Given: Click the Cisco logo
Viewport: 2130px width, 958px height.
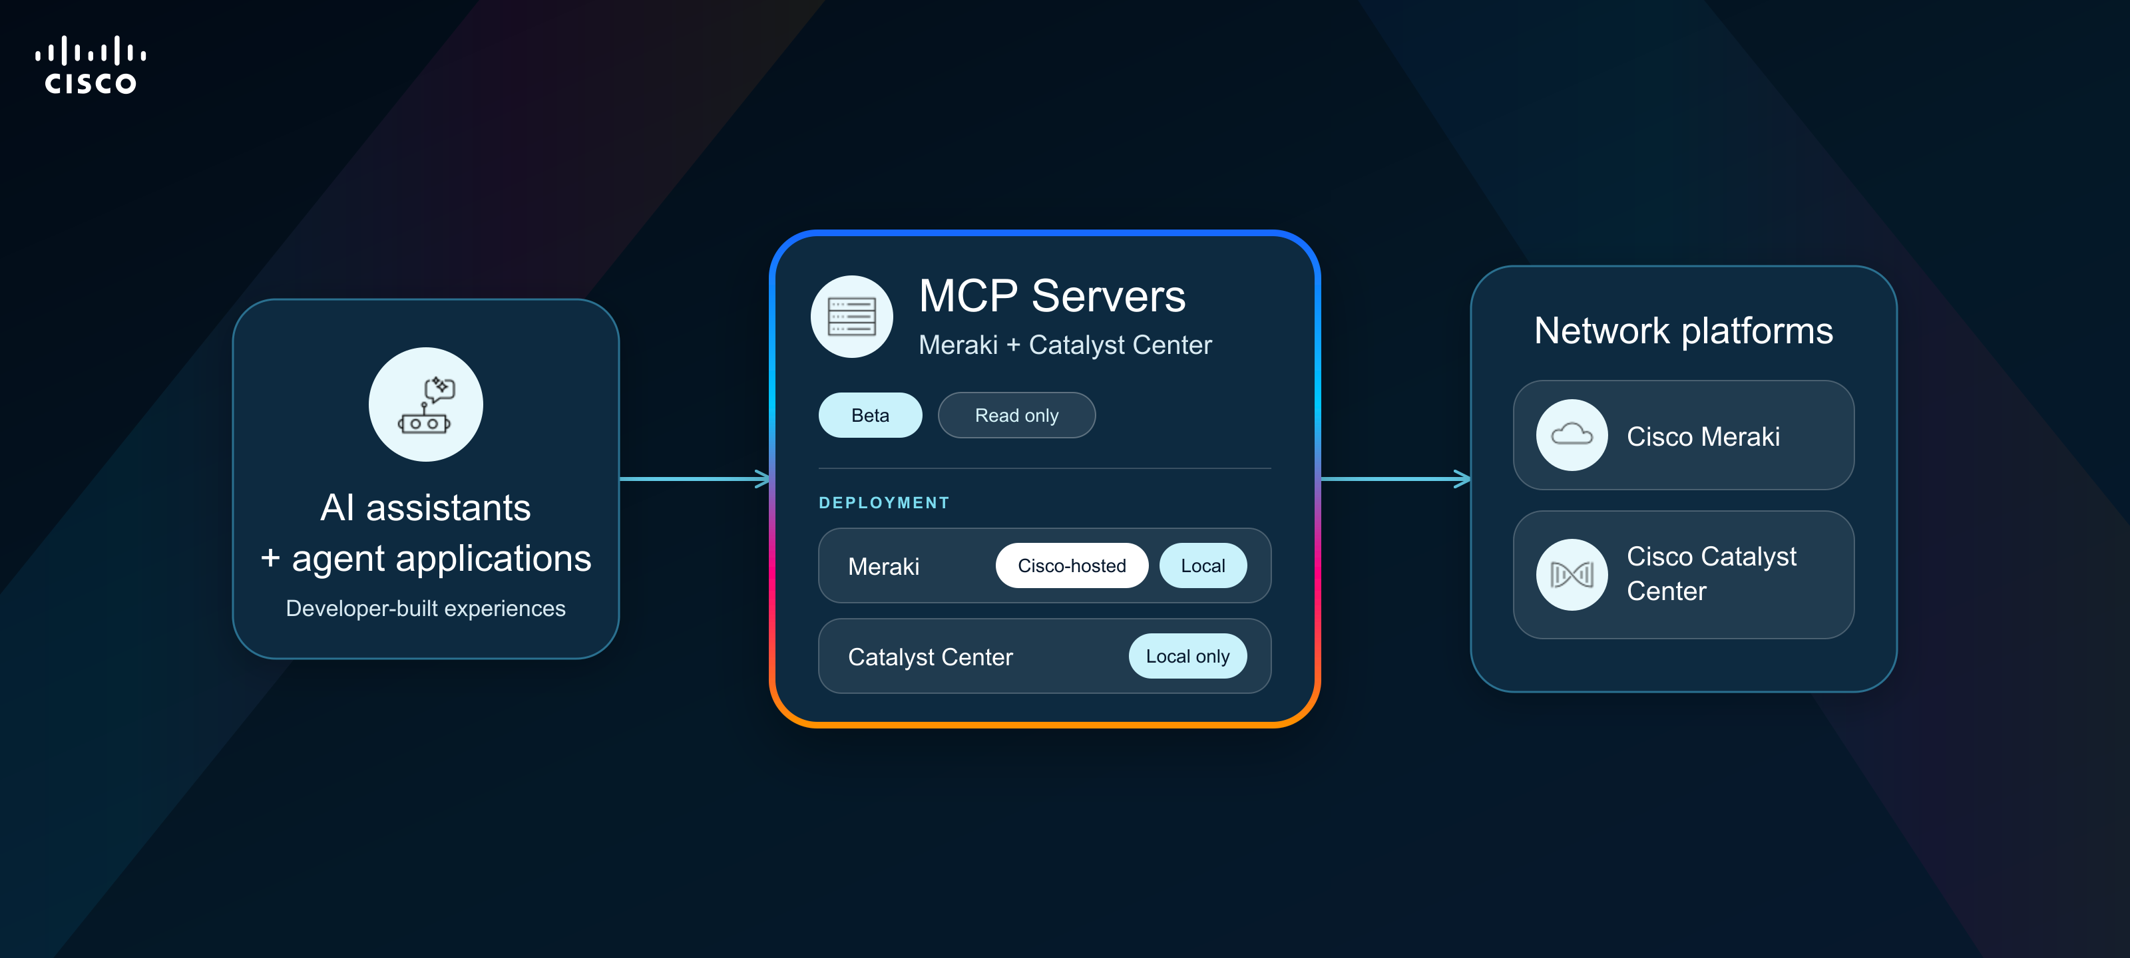Looking at the screenshot, I should click(x=91, y=65).
